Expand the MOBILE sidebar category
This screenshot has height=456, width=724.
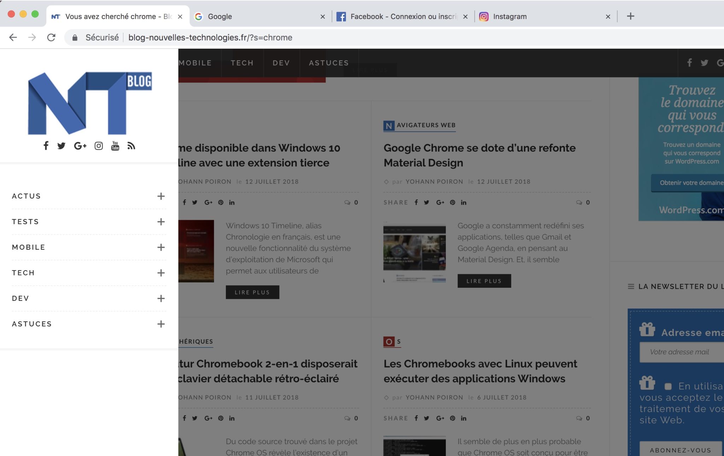point(161,247)
